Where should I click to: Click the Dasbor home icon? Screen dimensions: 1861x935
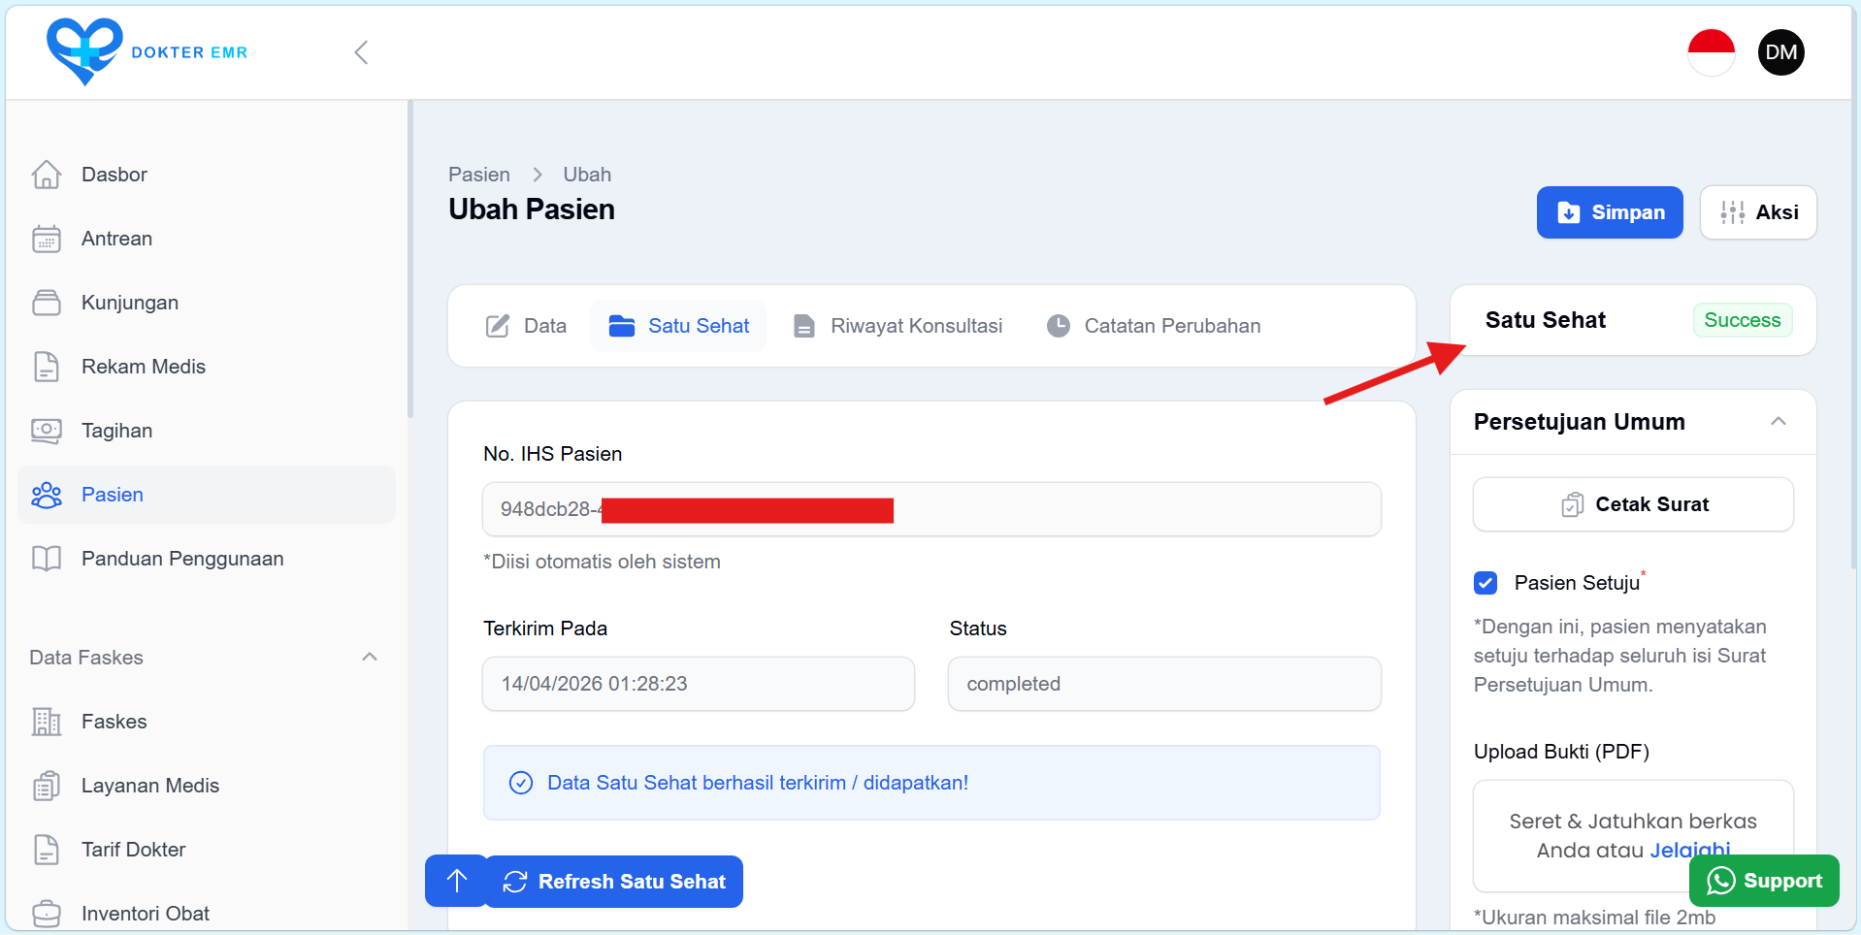47,175
